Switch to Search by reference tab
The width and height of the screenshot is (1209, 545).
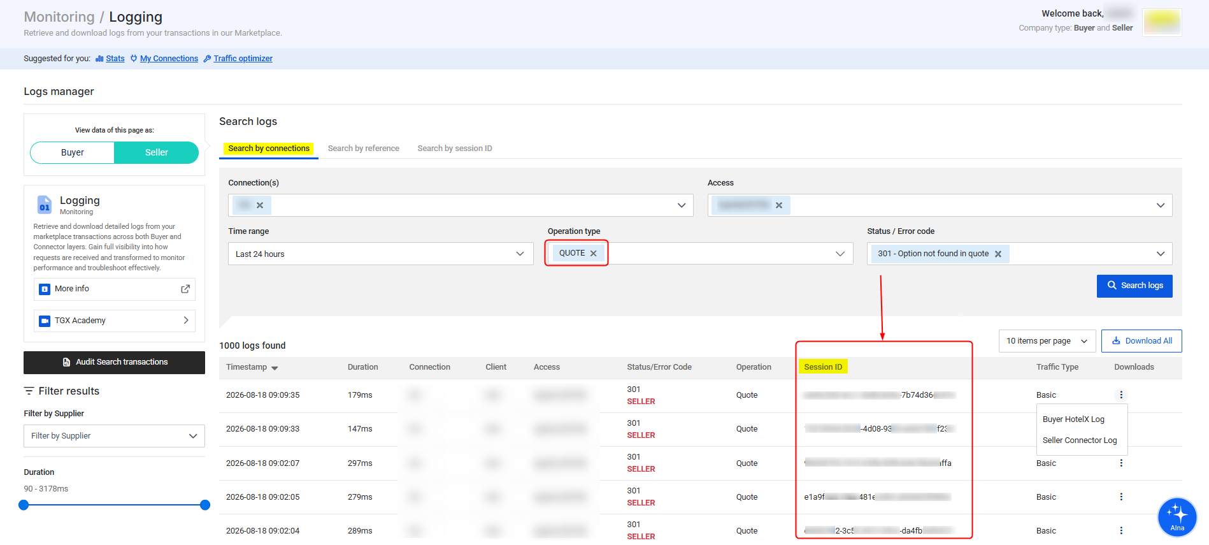click(x=364, y=149)
